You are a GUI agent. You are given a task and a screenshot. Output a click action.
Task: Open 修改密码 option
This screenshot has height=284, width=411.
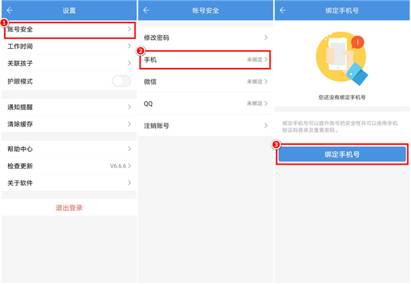205,37
